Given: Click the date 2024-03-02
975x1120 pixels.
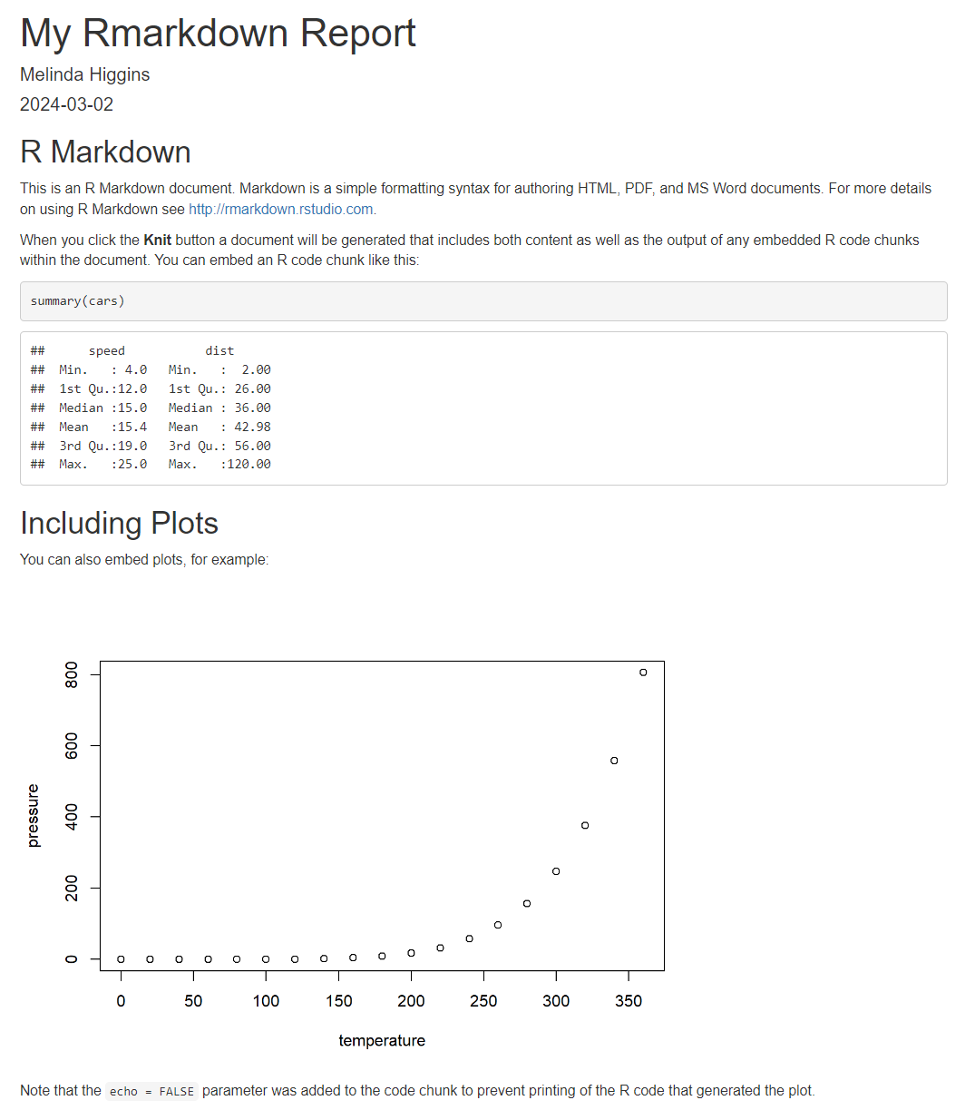Looking at the screenshot, I should 66,104.
